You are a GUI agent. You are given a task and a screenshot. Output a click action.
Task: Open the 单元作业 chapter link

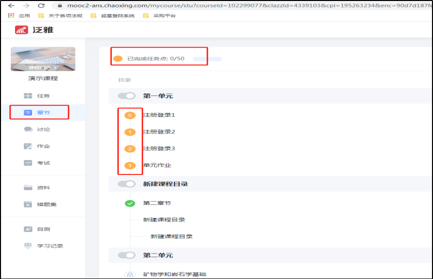157,165
